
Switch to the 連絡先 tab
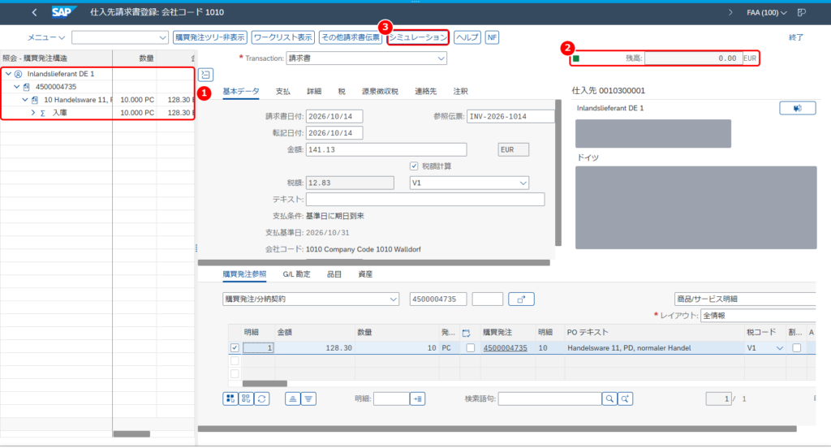[x=425, y=92]
